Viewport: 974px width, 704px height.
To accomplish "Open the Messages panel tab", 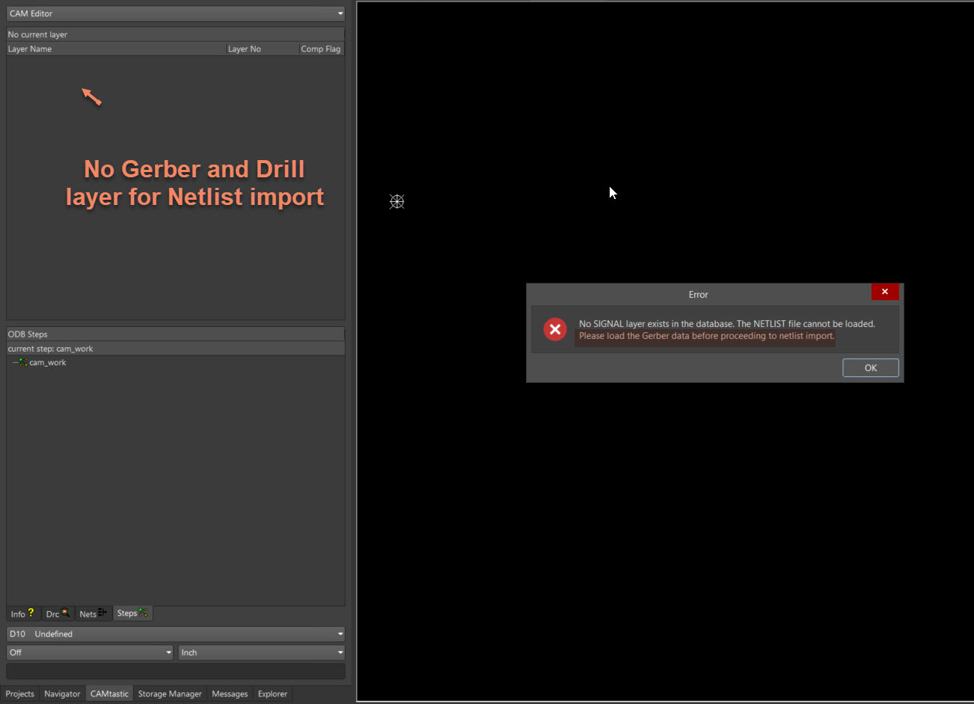I will [230, 694].
